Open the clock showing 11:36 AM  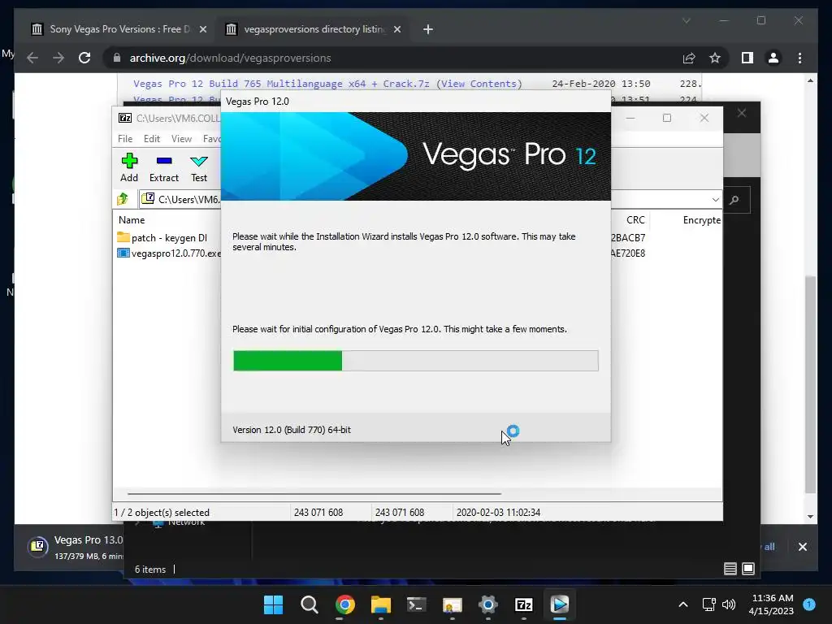click(x=771, y=604)
